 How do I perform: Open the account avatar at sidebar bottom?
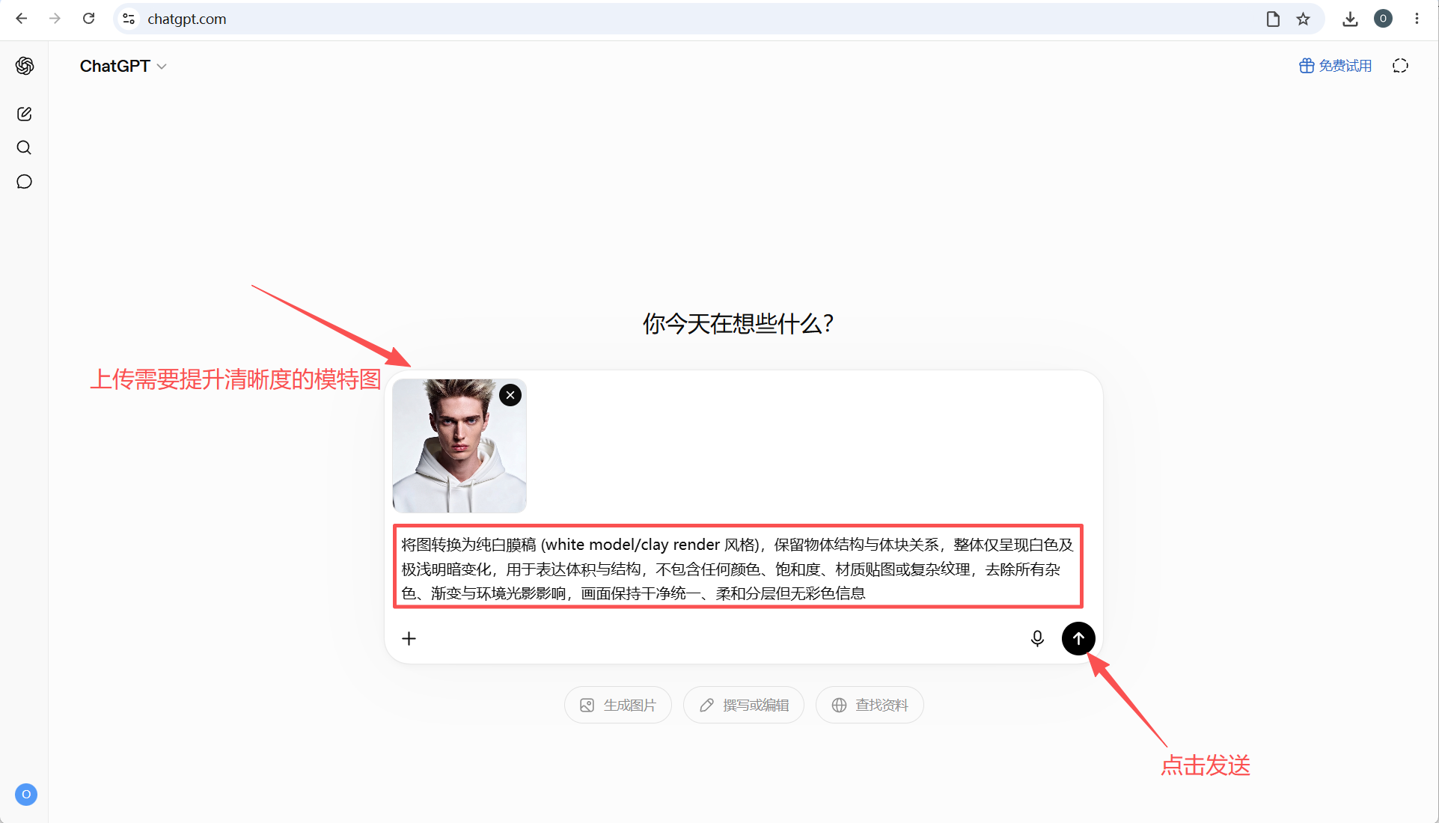pos(26,795)
